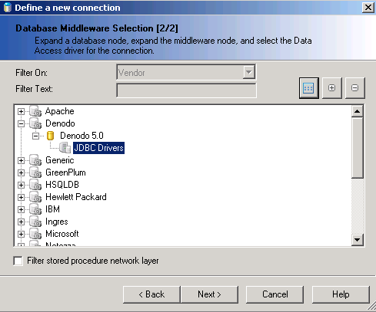The image size is (376, 312).
Task: Close the Define a new connection dialog
Action: point(368,8)
